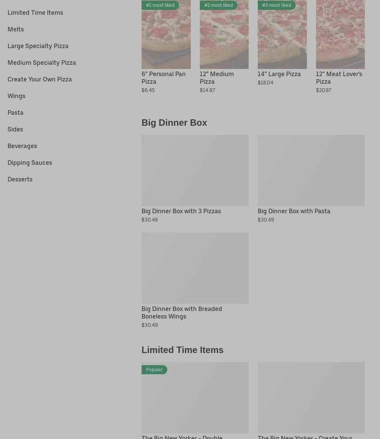
Task: Open the Popular-tagged Big New Yorker item image
Action: [x=195, y=397]
